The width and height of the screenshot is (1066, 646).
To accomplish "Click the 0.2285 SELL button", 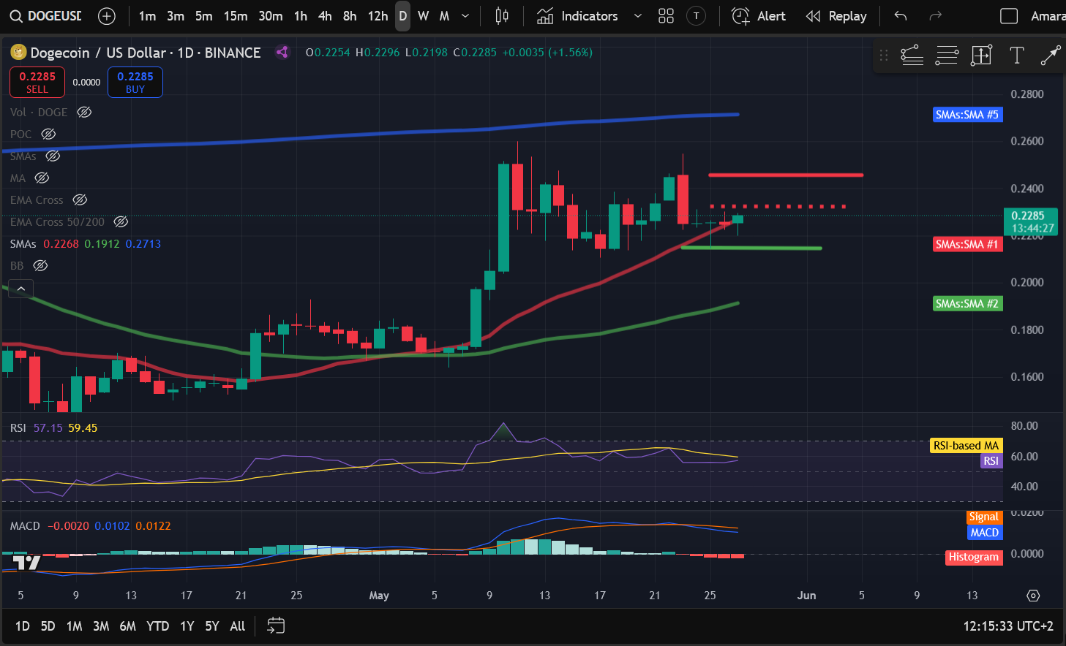I will [x=37, y=82].
